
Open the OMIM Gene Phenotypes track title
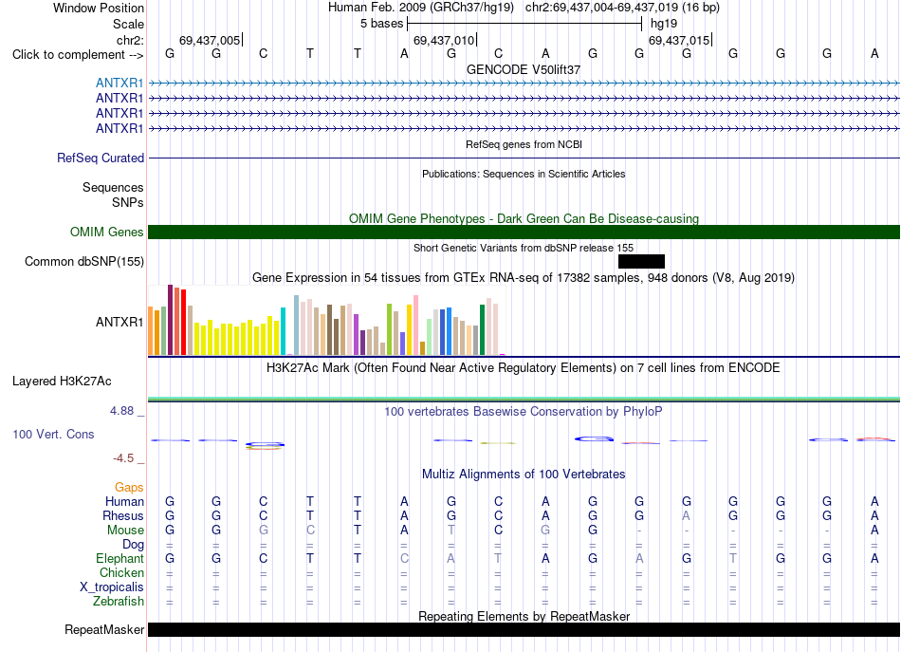tap(524, 218)
